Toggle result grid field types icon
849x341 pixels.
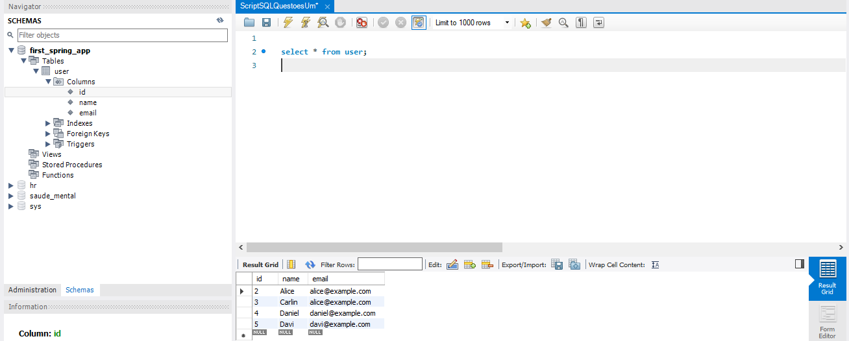point(291,265)
